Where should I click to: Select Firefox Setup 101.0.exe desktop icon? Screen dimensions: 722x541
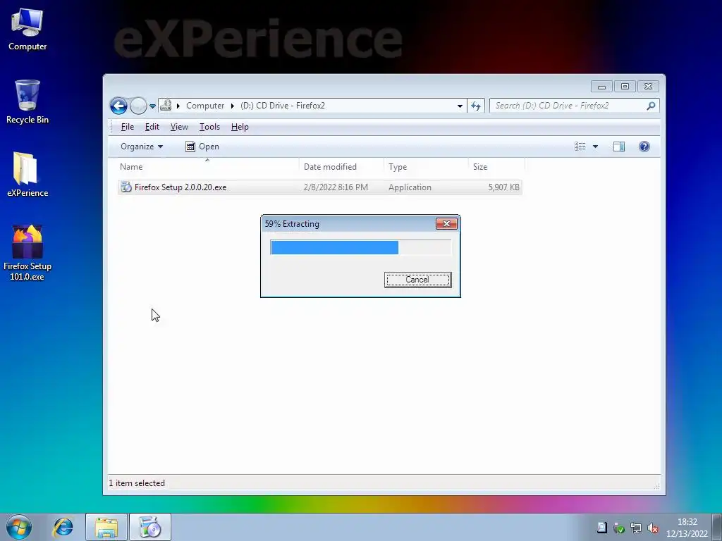tap(27, 253)
